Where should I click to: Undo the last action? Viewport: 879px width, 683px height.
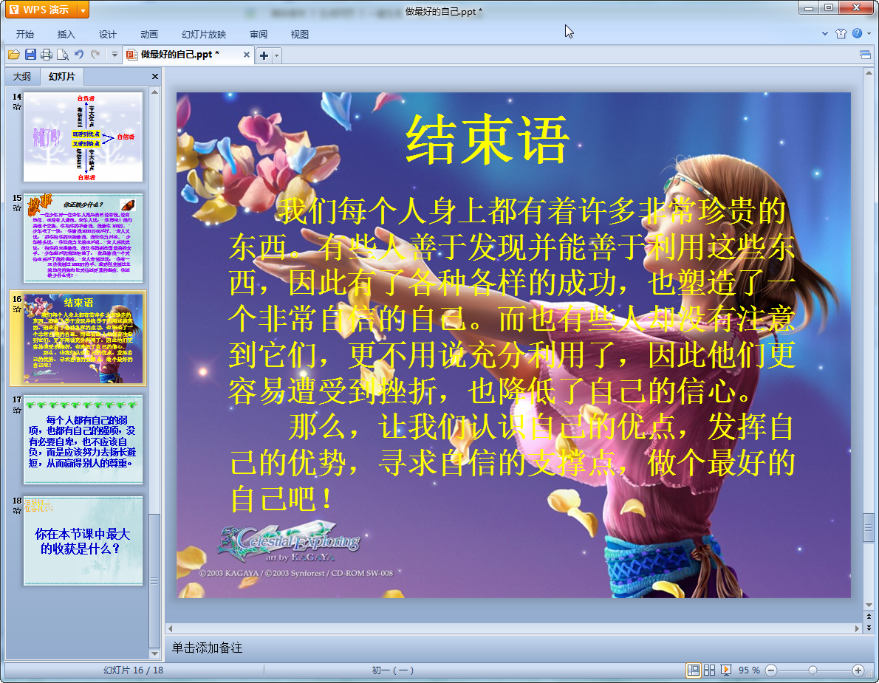pyautogui.click(x=79, y=55)
